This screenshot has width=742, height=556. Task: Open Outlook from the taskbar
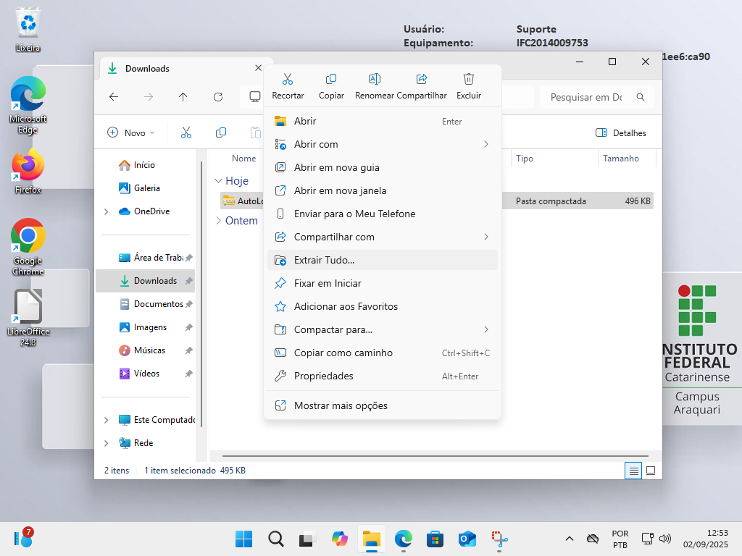(467, 539)
